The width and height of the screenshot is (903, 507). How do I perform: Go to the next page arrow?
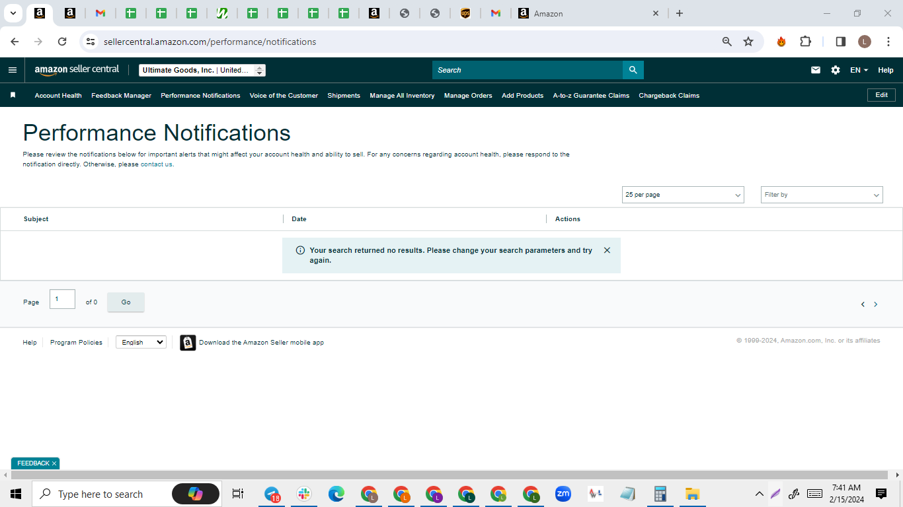pyautogui.click(x=876, y=304)
